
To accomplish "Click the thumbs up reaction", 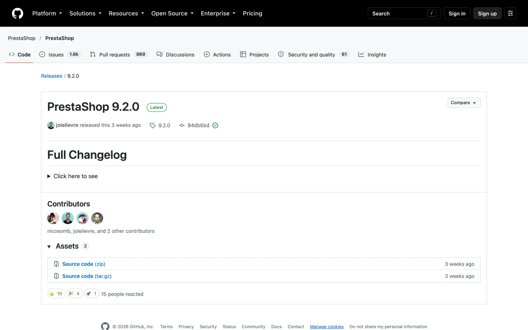I will click(56, 294).
